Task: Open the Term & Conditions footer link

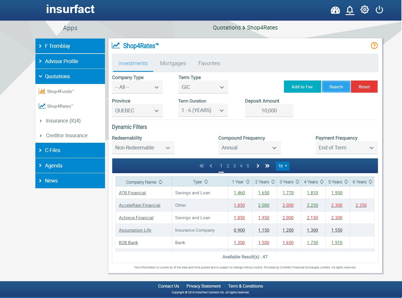Action: tap(245, 286)
